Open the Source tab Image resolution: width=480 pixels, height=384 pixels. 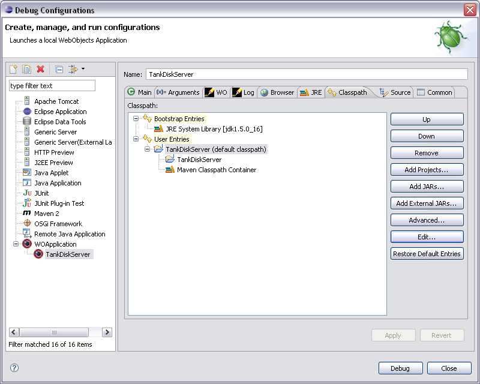pyautogui.click(x=395, y=92)
